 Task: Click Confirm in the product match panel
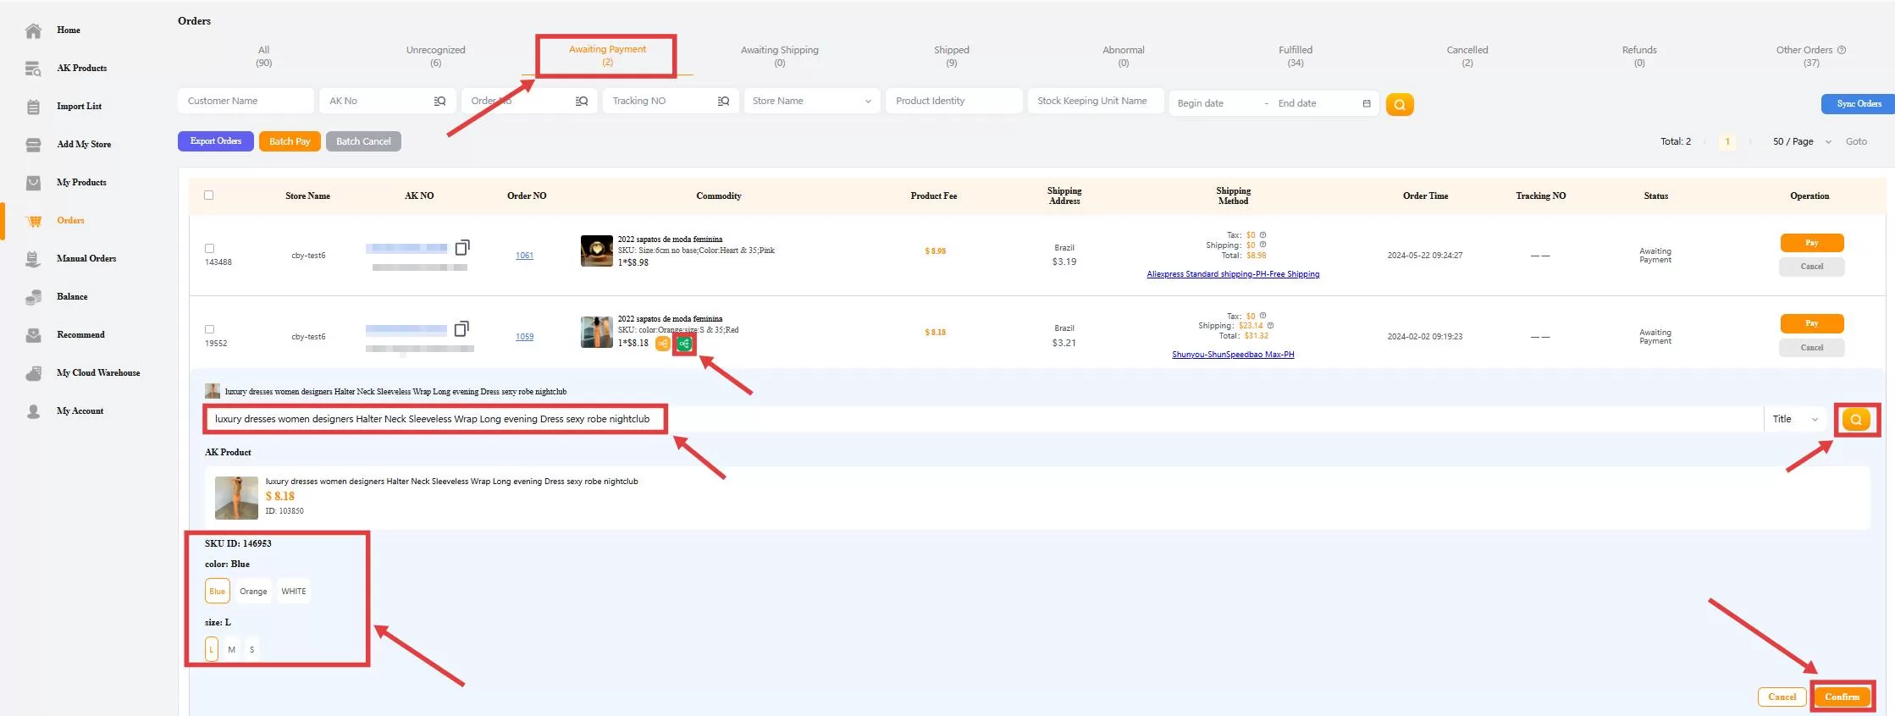1842,697
